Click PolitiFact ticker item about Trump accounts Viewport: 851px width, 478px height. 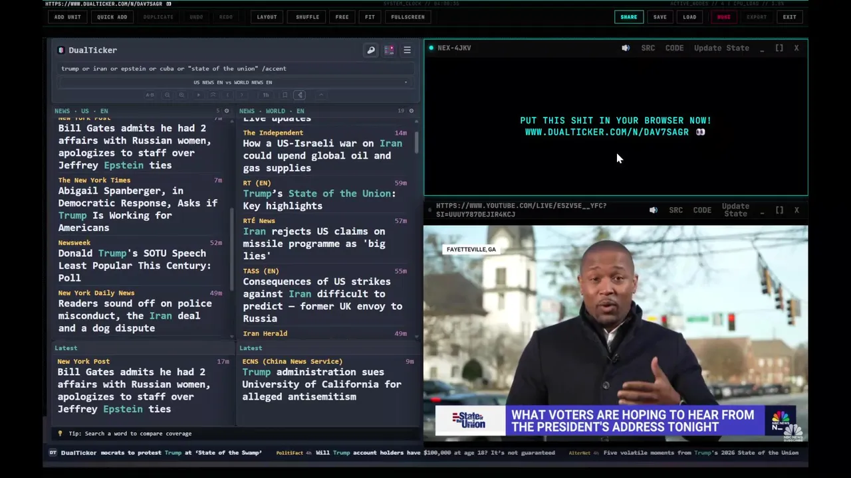point(416,453)
